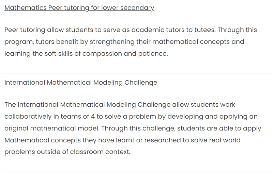
Task: Click the phrase "original mathematical model"
Action: click(52, 128)
